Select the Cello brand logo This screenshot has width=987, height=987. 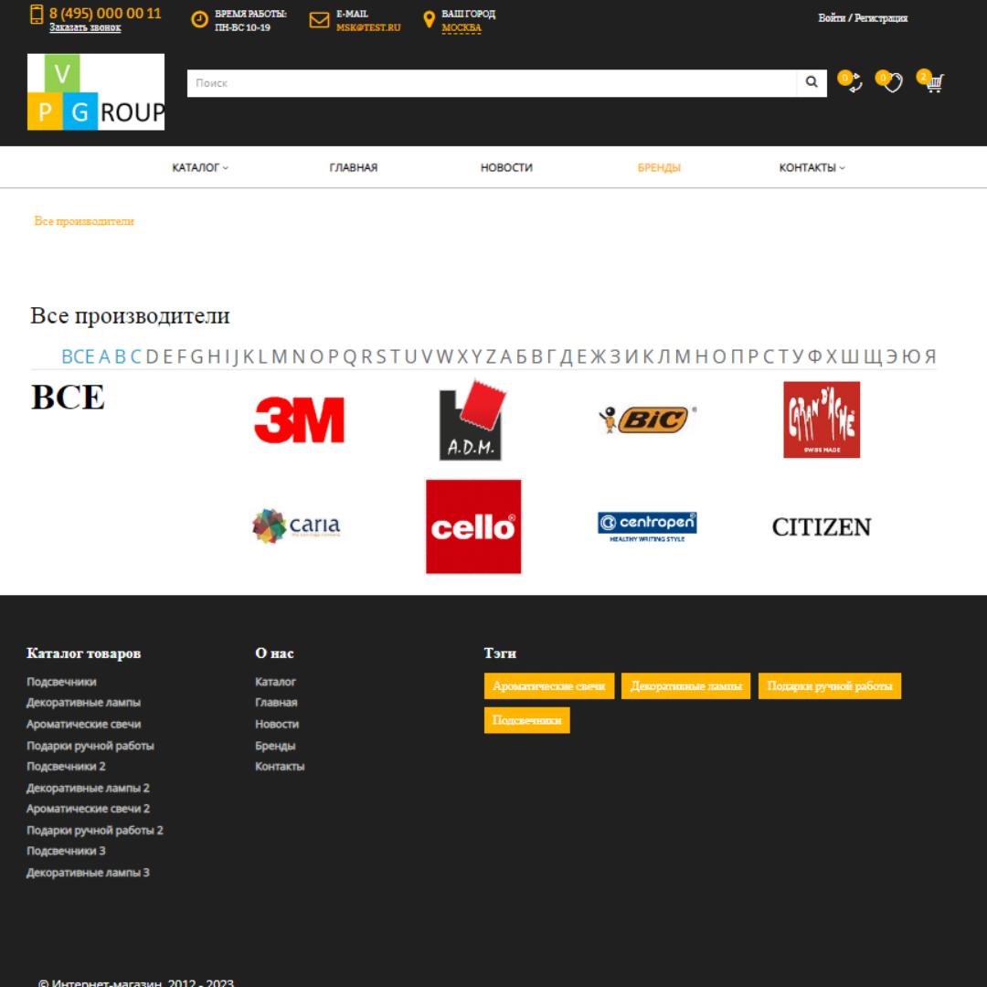[473, 527]
